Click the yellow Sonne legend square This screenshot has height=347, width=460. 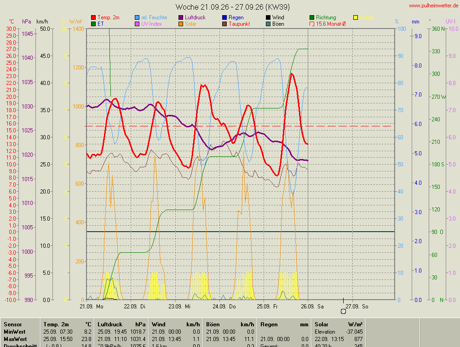tap(356, 17)
